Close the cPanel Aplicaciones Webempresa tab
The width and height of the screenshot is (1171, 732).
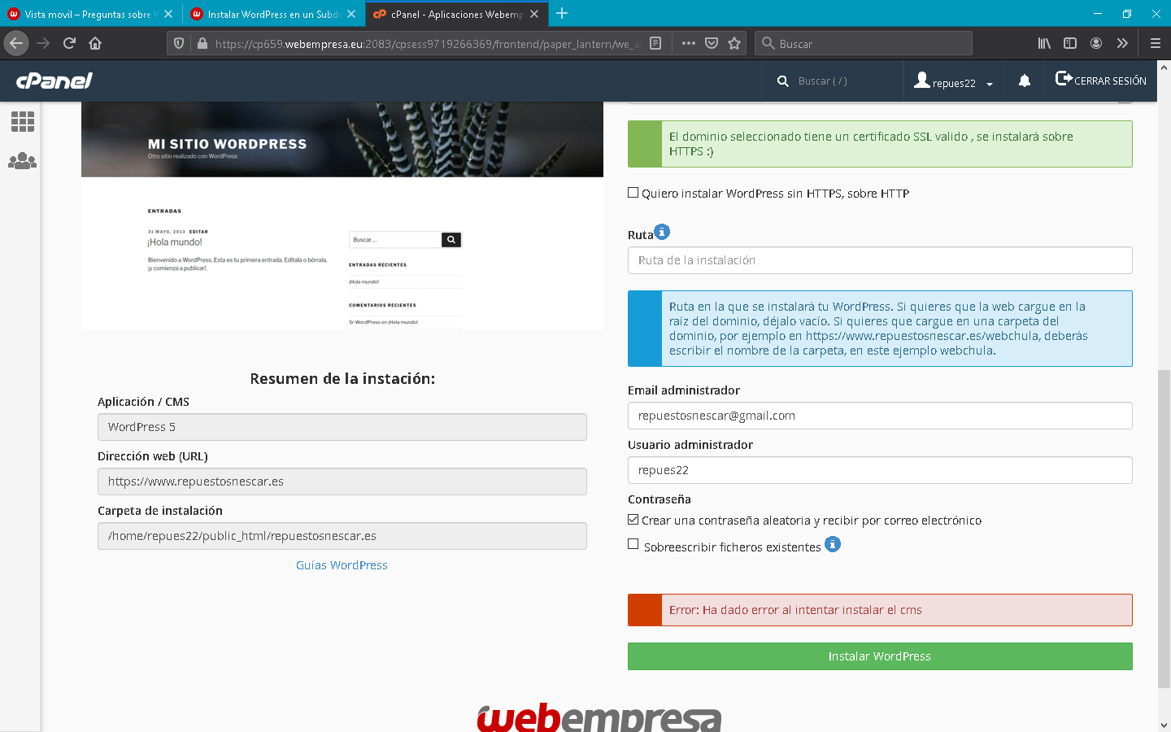coord(534,14)
